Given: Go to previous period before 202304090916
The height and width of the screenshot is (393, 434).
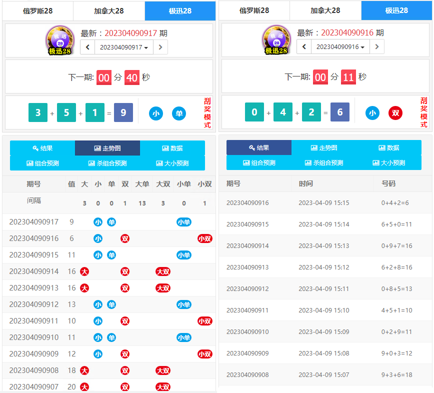Looking at the screenshot, I should [304, 47].
